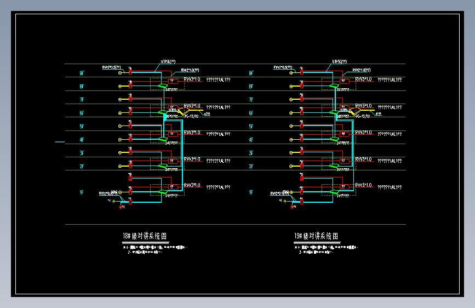This screenshot has height=308, width=475.
Task: Select the 7F red terminal symbol, 18# diagram
Action: [130, 99]
